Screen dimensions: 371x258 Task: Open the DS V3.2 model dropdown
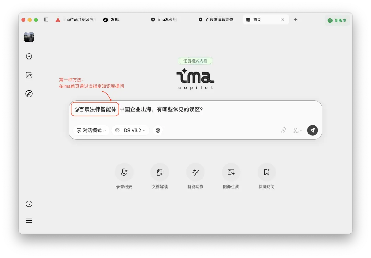coord(131,131)
